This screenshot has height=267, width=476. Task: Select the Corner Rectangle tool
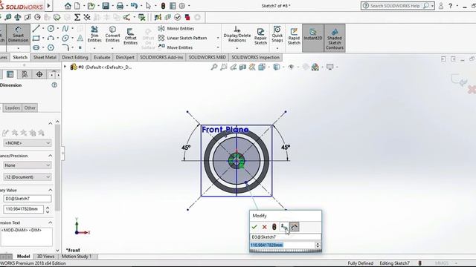(36, 38)
